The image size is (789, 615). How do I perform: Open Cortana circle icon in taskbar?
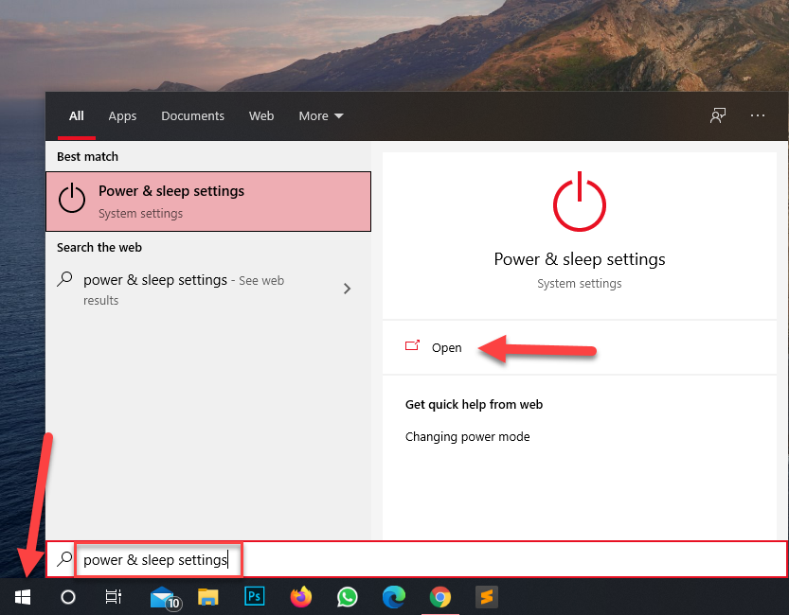68,597
